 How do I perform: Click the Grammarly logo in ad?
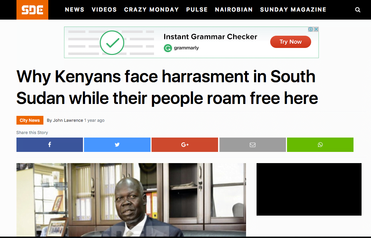[x=181, y=48]
